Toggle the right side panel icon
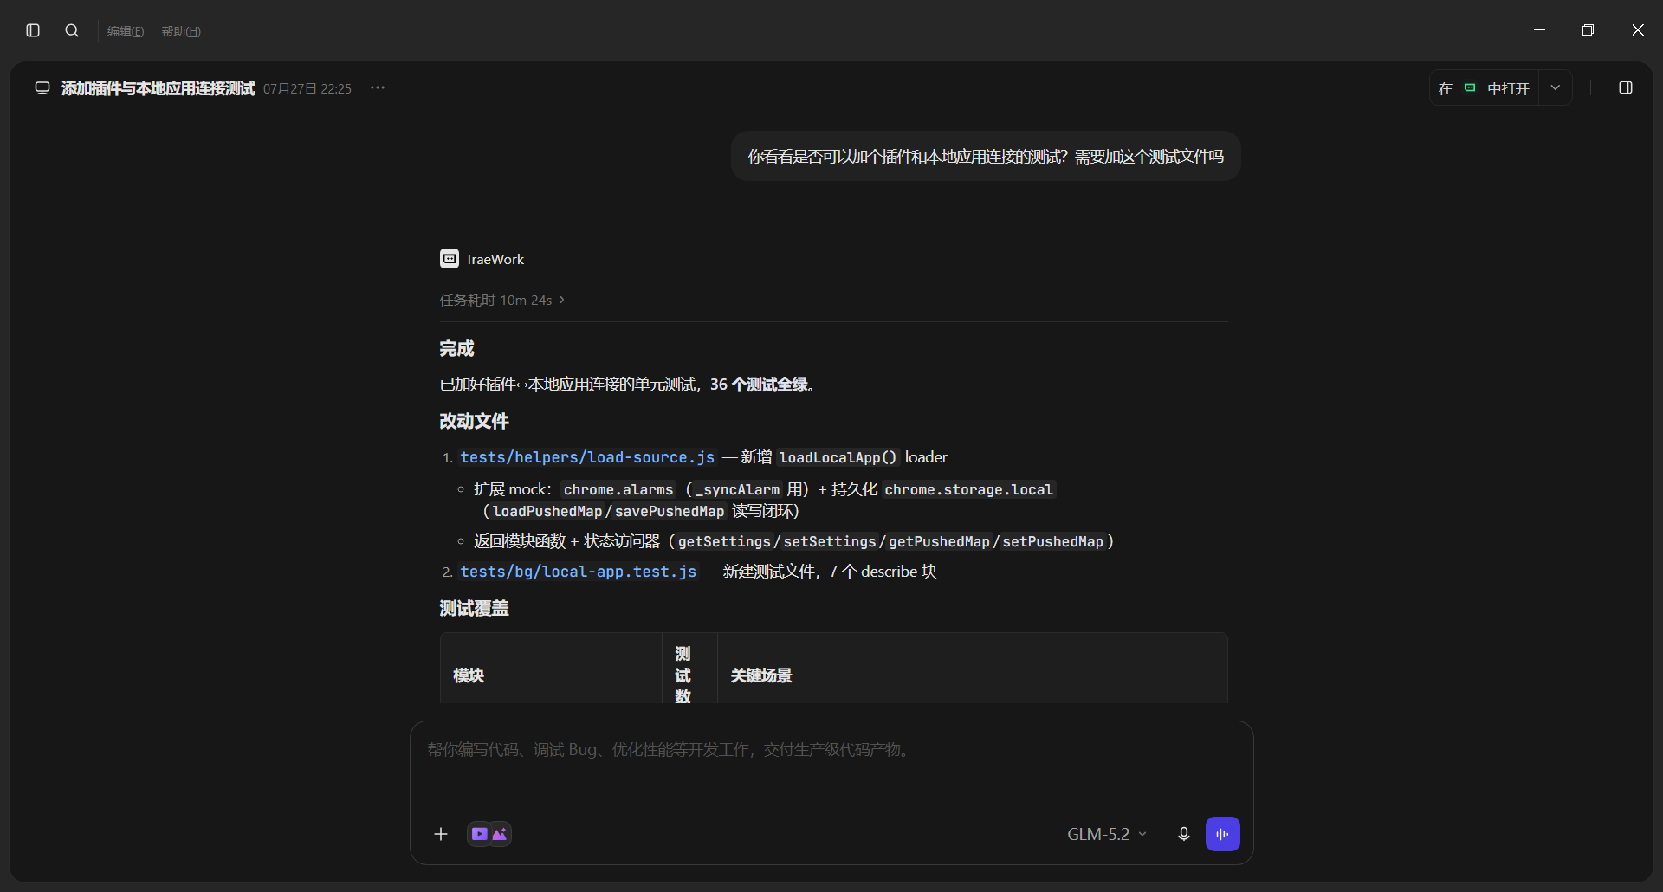Image resolution: width=1663 pixels, height=892 pixels. [x=1626, y=87]
